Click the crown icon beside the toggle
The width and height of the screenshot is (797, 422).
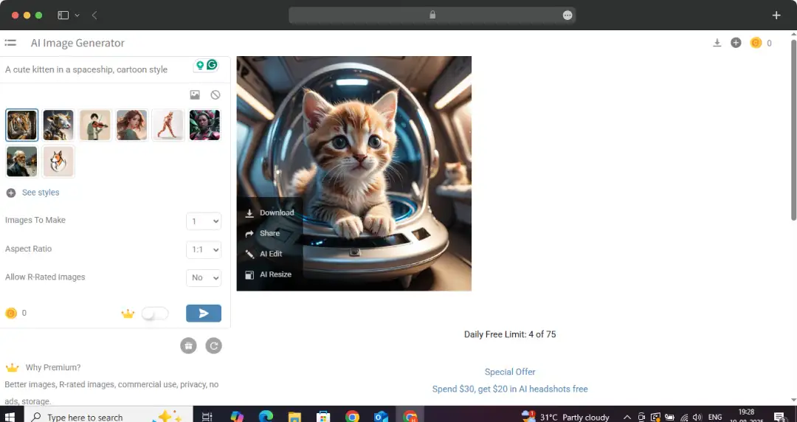[x=128, y=314]
